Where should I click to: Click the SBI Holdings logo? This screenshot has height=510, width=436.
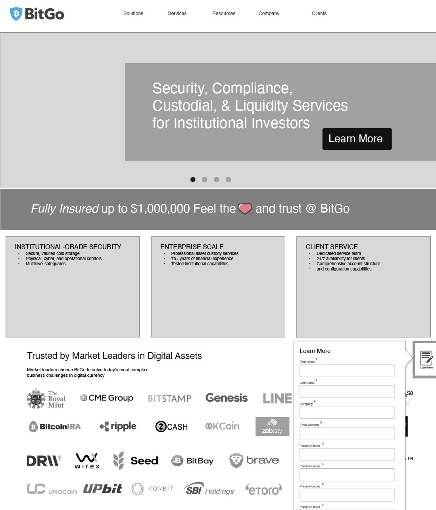[x=209, y=489]
